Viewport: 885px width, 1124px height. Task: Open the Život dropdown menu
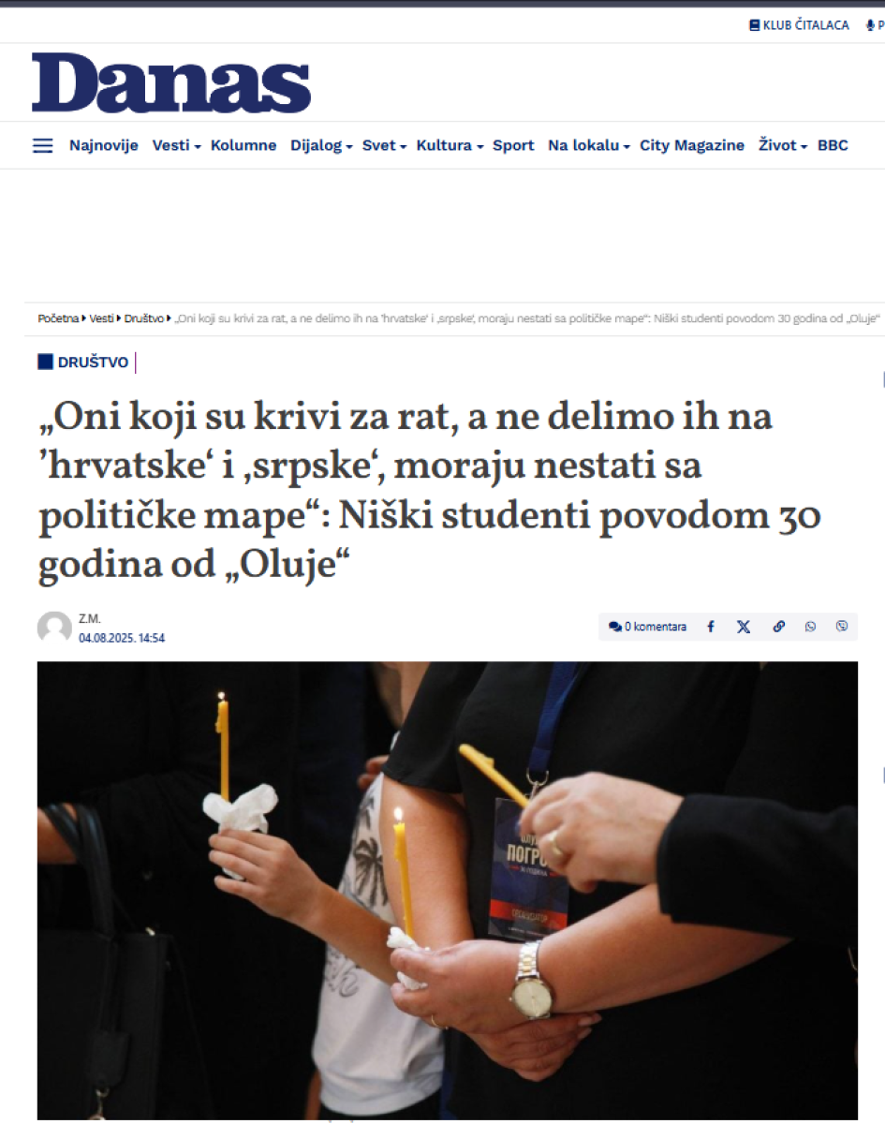[x=783, y=145]
